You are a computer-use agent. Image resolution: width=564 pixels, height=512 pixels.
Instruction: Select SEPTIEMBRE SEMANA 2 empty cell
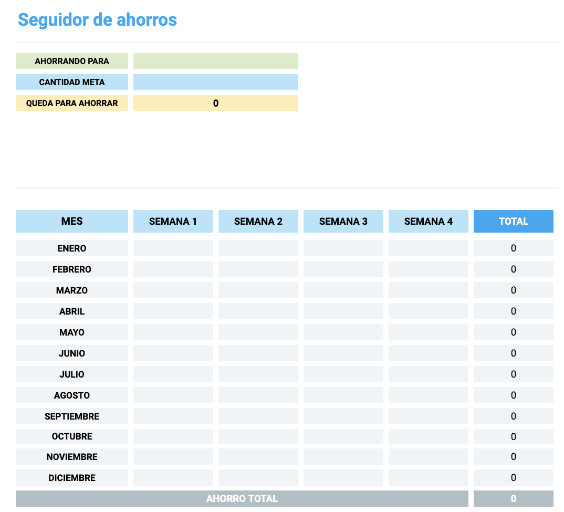tap(258, 416)
